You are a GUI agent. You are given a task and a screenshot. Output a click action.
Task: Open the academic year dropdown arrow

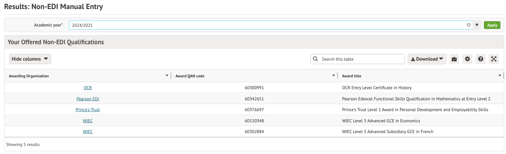pyautogui.click(x=477, y=25)
